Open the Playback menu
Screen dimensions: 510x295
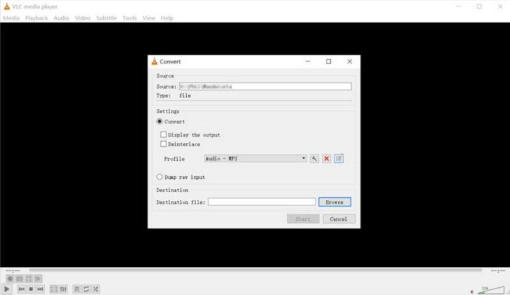pos(36,18)
